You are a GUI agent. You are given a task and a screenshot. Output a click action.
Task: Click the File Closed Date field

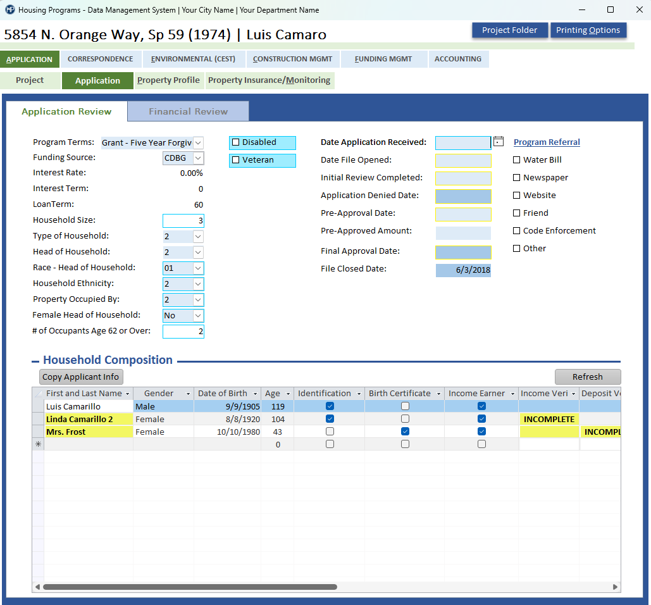click(463, 270)
